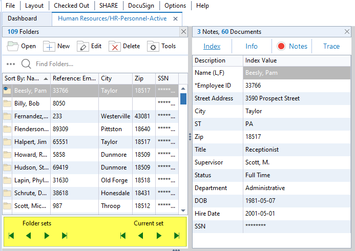Go to previous folder set
This screenshot has width=355, height=251.
click(29, 236)
